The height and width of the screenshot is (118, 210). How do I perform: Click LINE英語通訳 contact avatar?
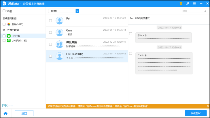pos(59,56)
